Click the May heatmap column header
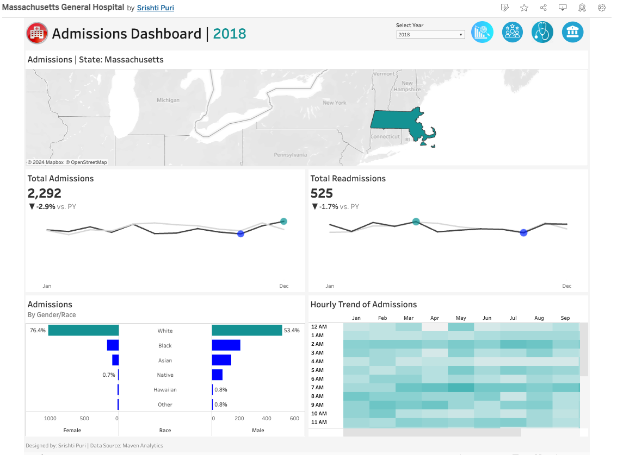This screenshot has height=455, width=617. point(461,318)
